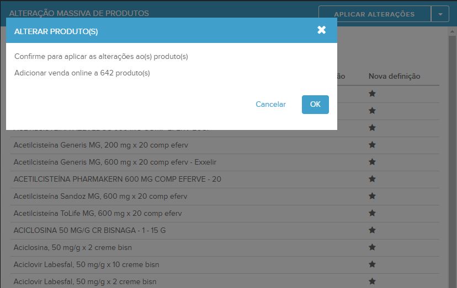Click star for Aciclosina 50 mg/g x 2 creme
Screen dimensions: 457x288
372,247
